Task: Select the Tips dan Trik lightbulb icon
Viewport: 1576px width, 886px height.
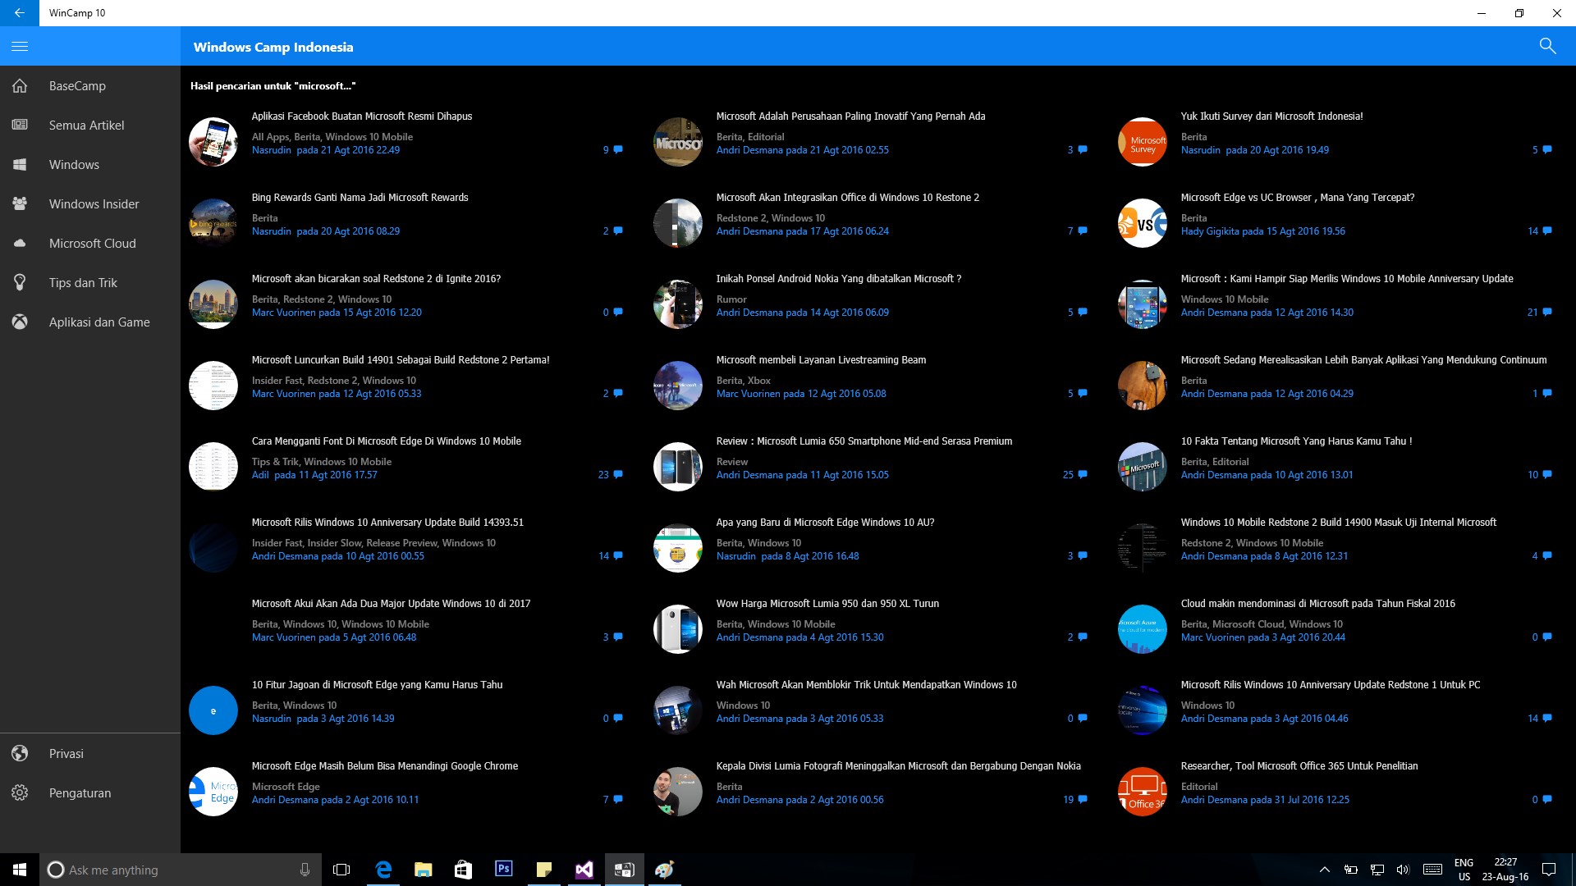Action: [20, 282]
